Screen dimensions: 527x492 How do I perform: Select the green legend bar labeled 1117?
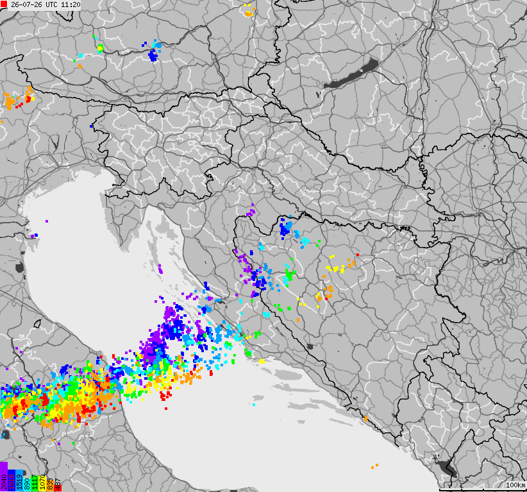(x=35, y=483)
